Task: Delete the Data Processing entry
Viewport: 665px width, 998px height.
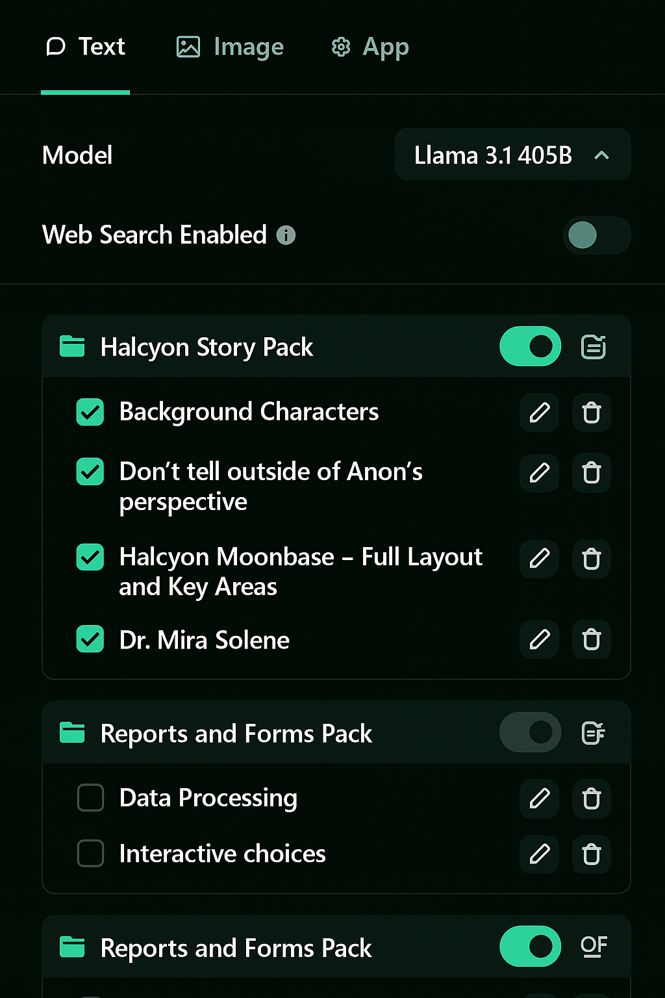Action: (x=592, y=798)
